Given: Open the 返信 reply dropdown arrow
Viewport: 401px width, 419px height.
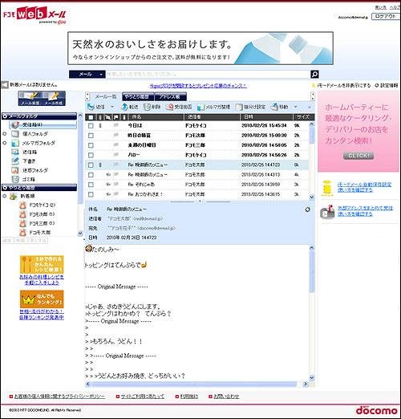Looking at the screenshot, I should (112, 107).
